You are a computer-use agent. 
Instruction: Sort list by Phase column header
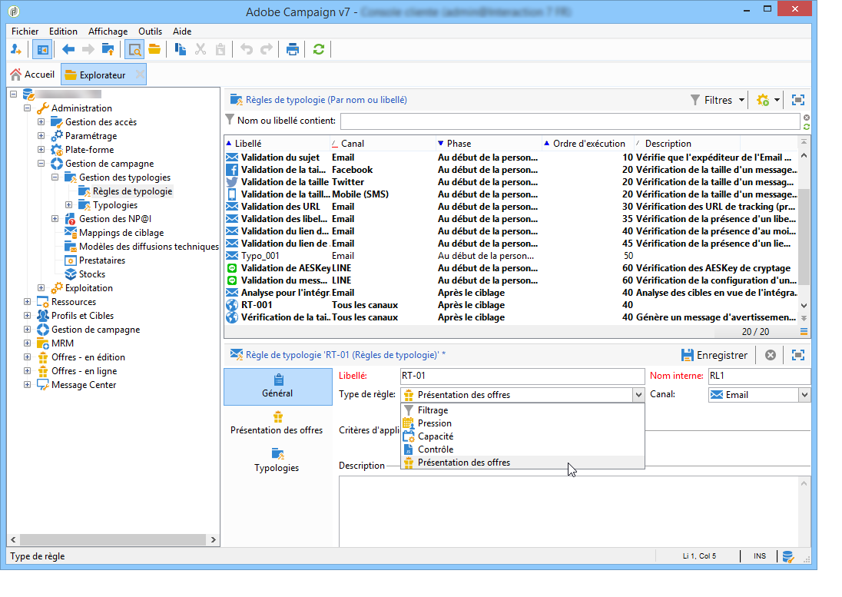489,144
